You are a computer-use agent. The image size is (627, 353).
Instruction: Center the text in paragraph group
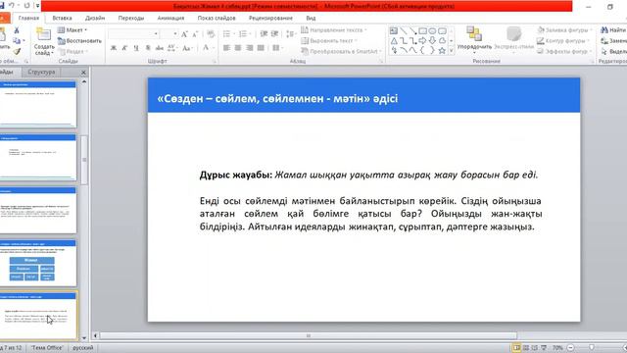(238, 48)
